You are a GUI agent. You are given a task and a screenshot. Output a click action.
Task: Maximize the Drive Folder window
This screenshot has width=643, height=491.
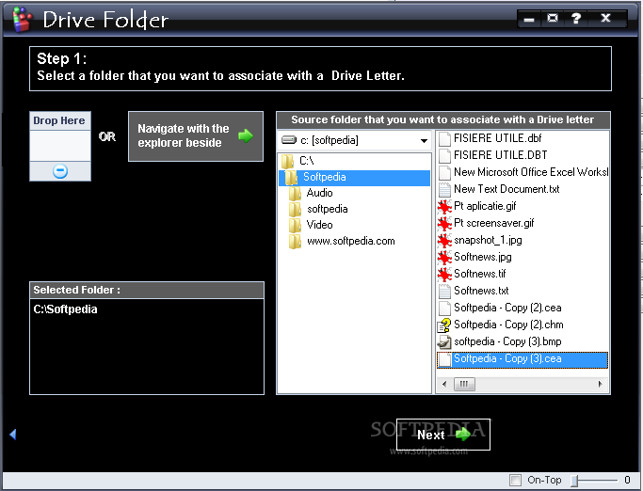tap(553, 19)
